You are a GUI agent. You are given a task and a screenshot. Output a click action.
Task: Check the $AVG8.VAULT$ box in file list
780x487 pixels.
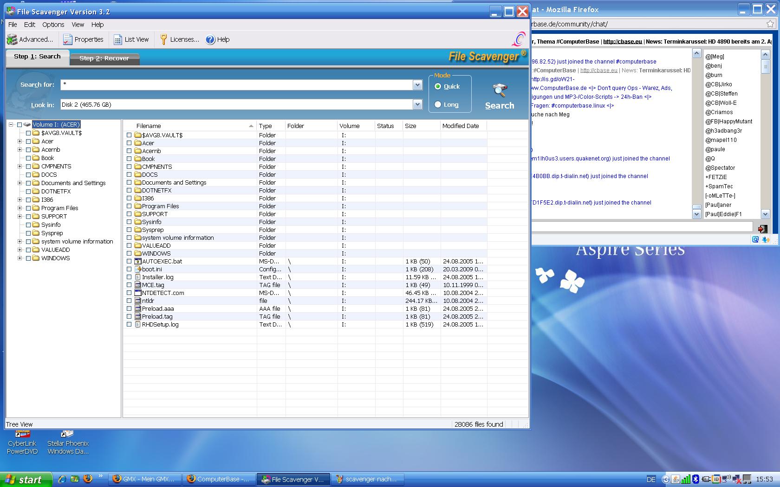click(x=129, y=135)
